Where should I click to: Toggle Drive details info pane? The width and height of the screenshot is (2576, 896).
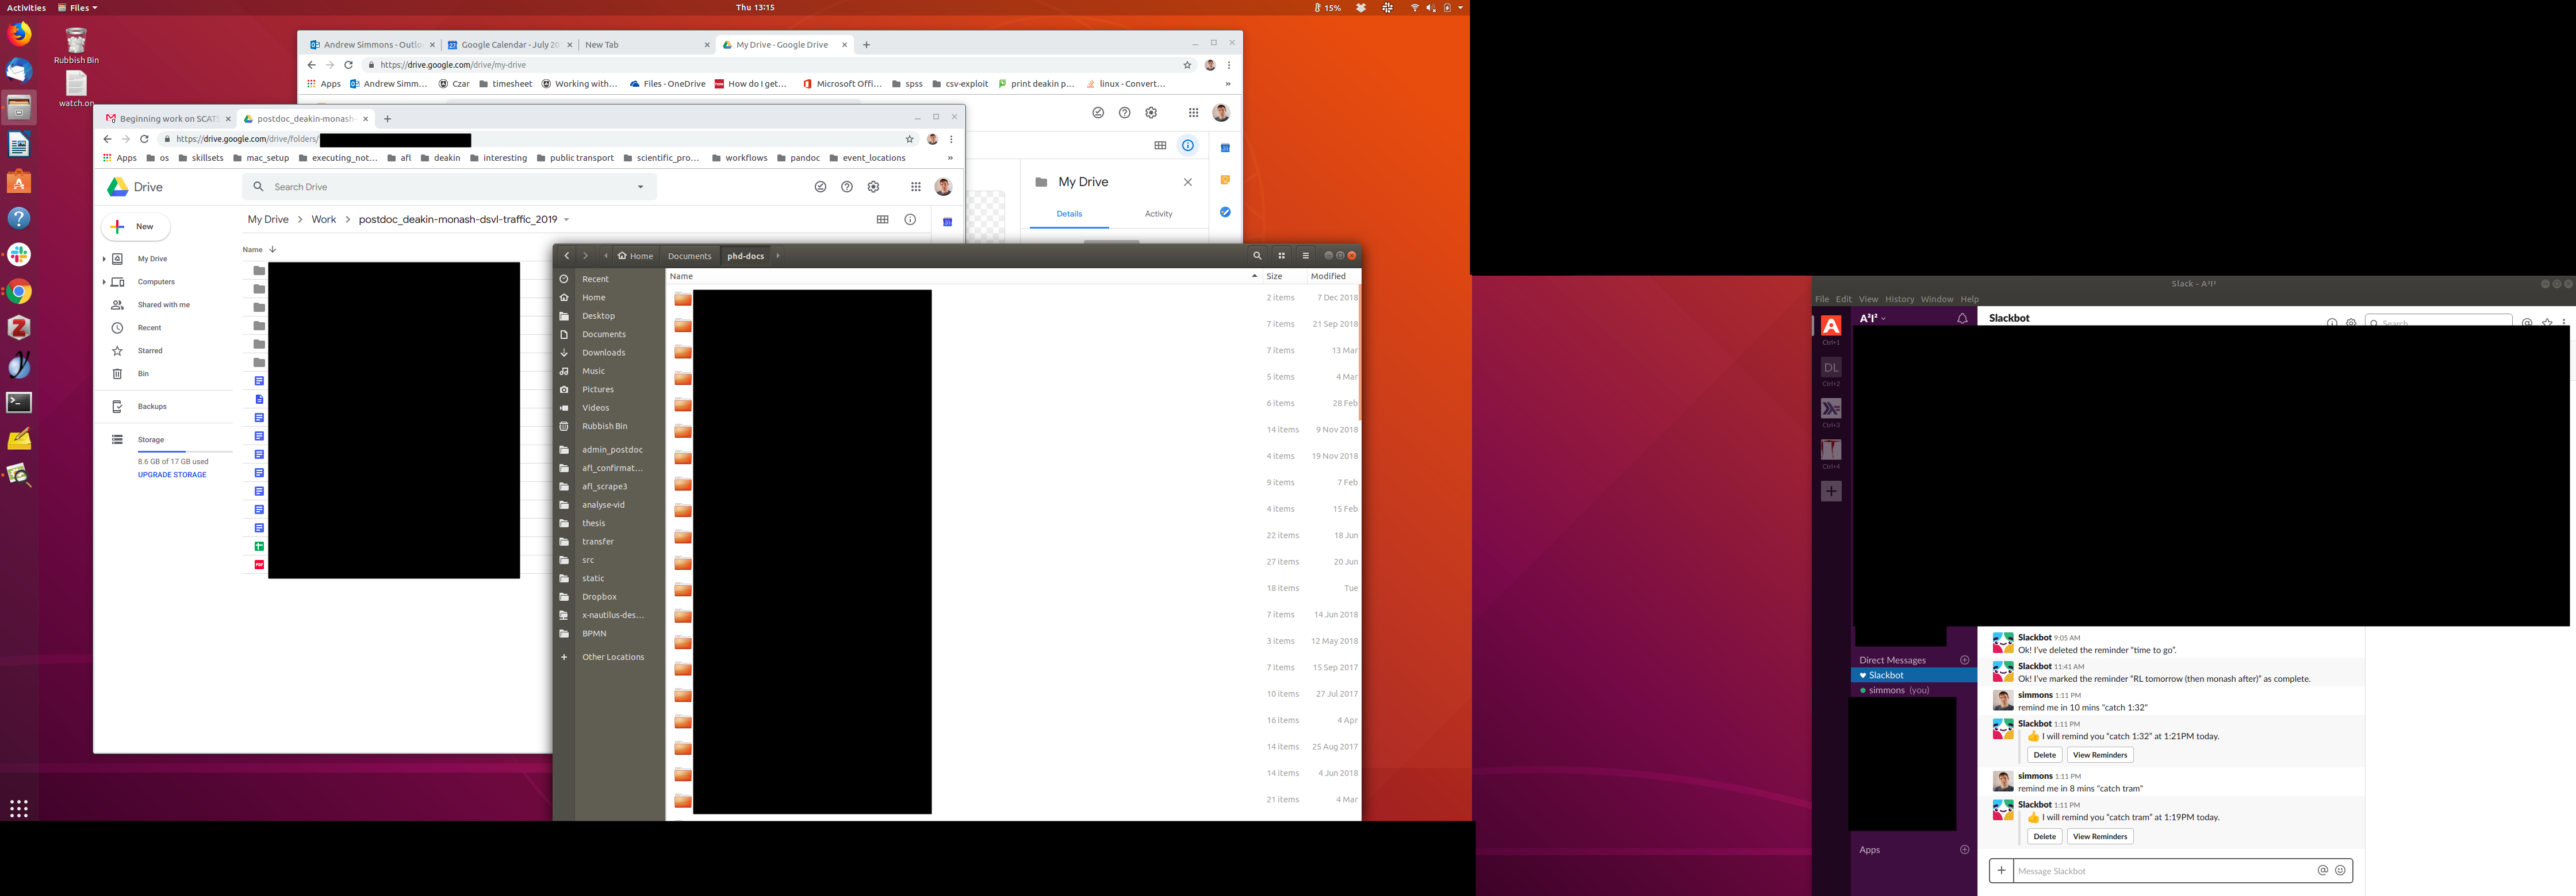[x=910, y=220]
